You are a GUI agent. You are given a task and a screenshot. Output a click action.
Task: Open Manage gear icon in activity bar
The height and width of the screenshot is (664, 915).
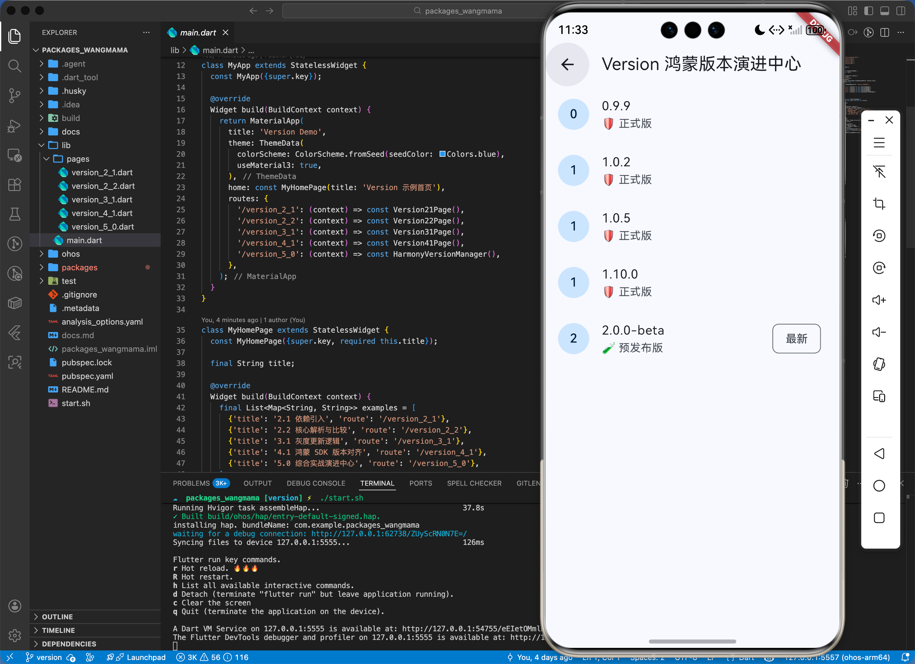coord(15,635)
